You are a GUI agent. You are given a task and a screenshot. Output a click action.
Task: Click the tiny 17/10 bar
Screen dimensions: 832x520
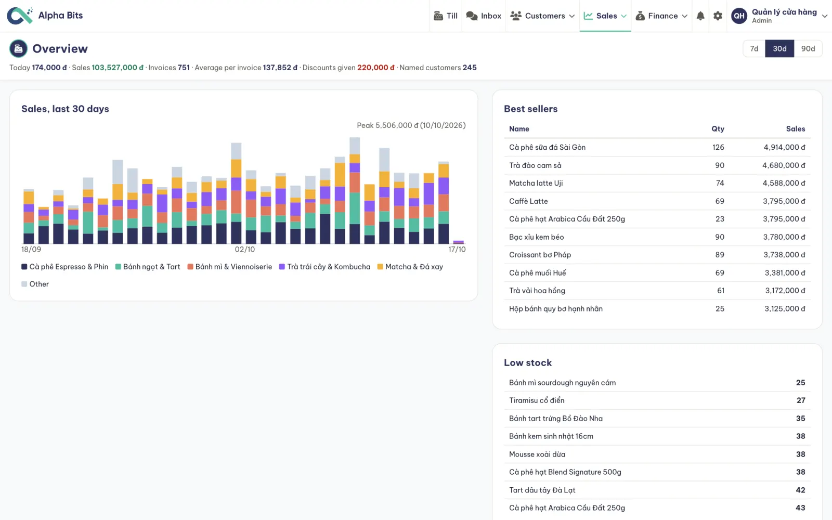tap(458, 242)
